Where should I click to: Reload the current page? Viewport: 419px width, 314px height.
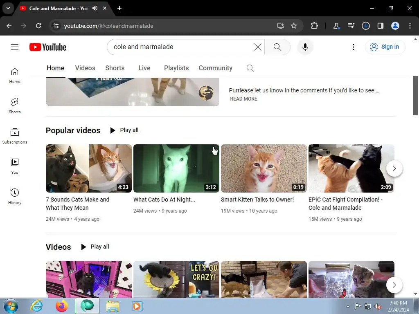(38, 26)
